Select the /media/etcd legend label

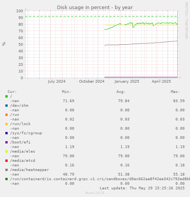[x=23, y=161]
